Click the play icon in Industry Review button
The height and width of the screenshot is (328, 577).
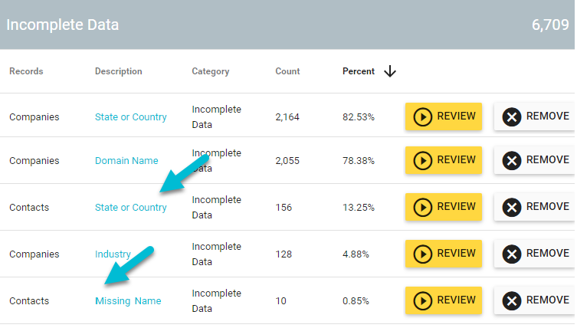(x=422, y=254)
